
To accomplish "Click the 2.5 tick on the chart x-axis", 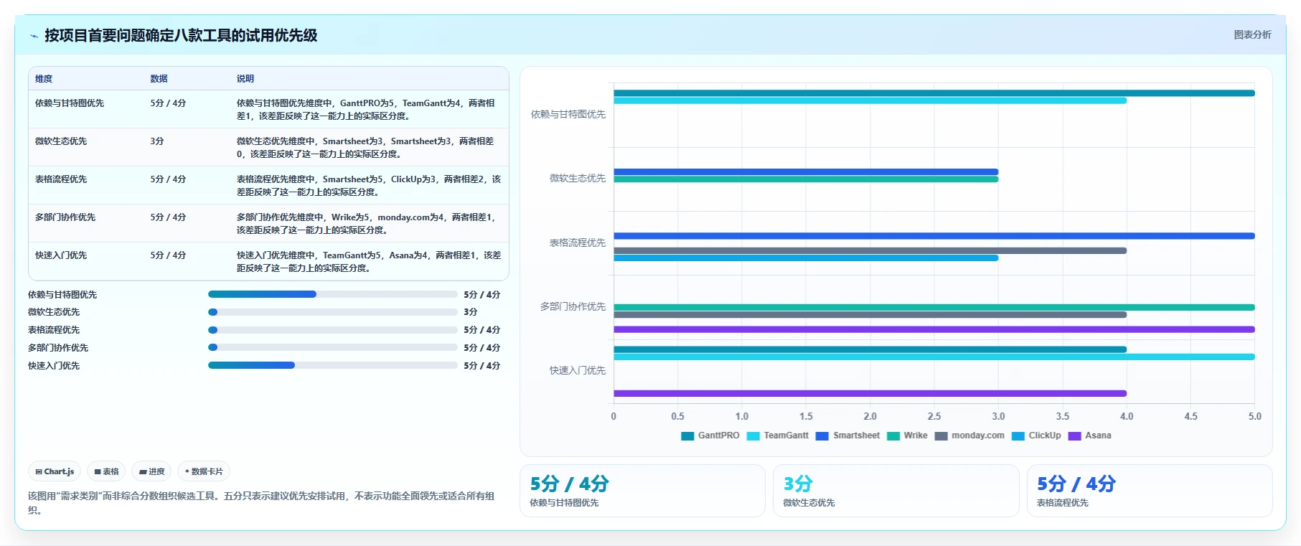I will (934, 416).
